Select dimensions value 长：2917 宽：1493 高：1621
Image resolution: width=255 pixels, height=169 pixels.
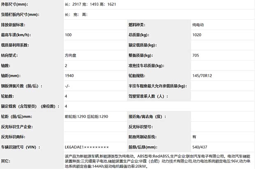coord(90,5)
